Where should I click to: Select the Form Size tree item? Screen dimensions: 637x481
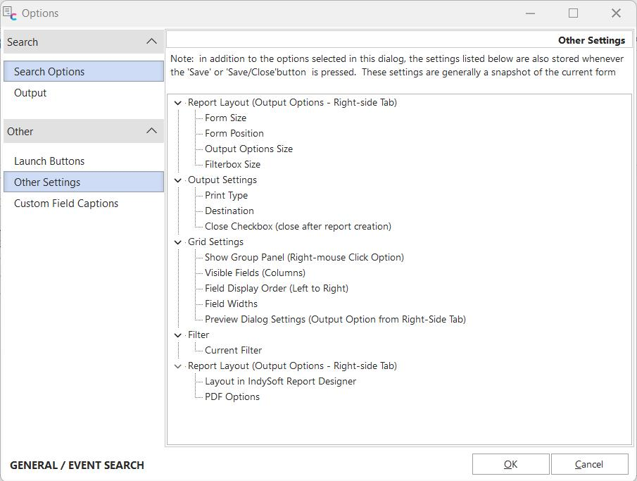tap(225, 118)
